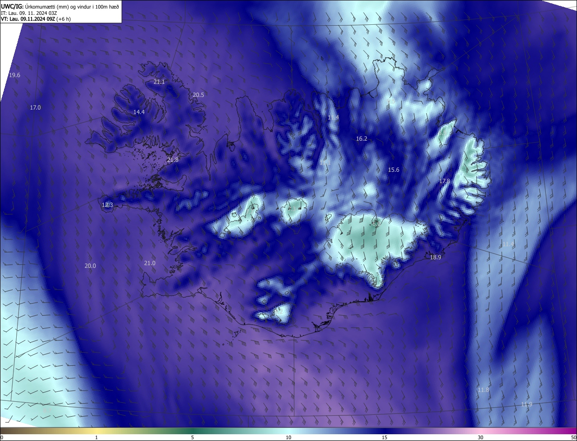Click the value label 20.5

point(198,95)
